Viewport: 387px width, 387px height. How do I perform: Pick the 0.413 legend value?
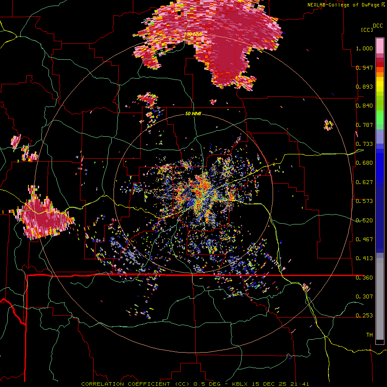tap(364, 258)
